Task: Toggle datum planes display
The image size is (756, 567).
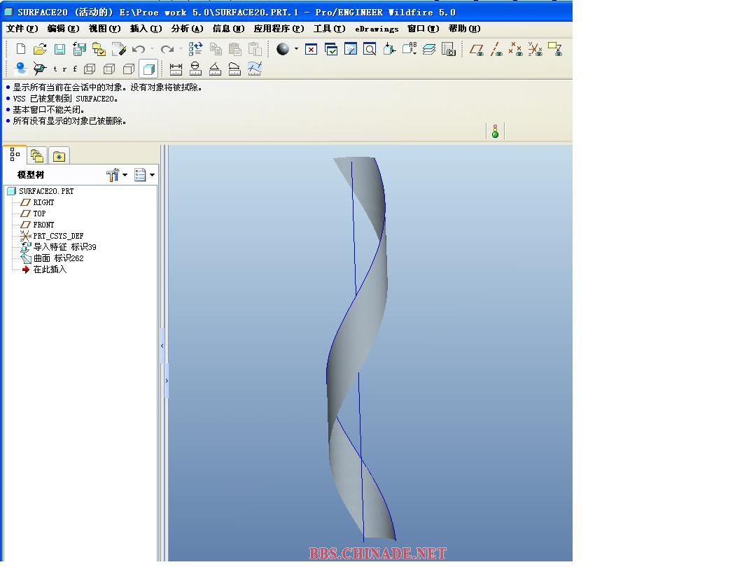Action: 477,49
